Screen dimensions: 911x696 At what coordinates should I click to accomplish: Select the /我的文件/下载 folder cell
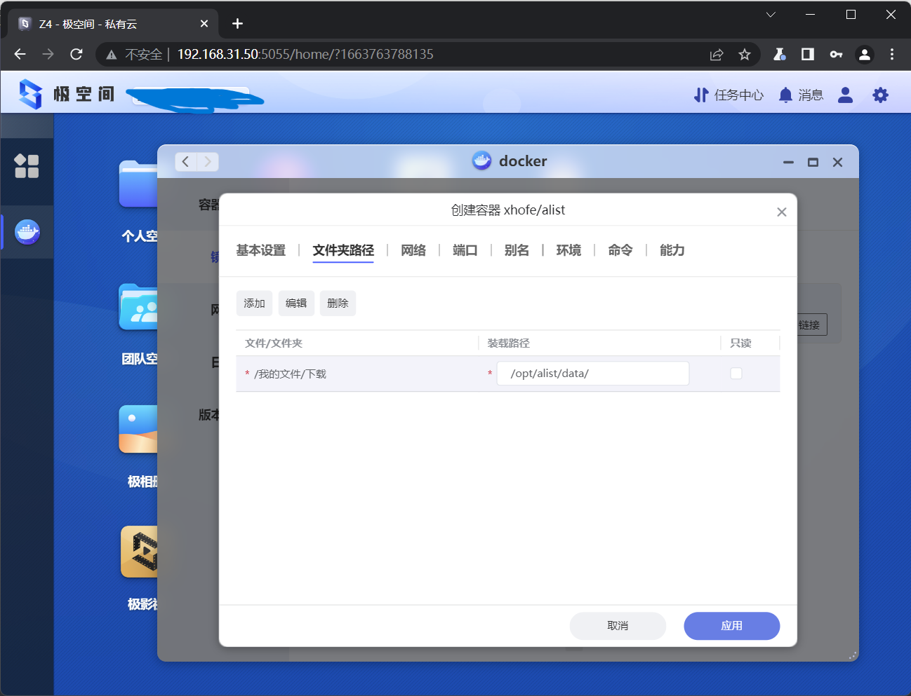(291, 374)
